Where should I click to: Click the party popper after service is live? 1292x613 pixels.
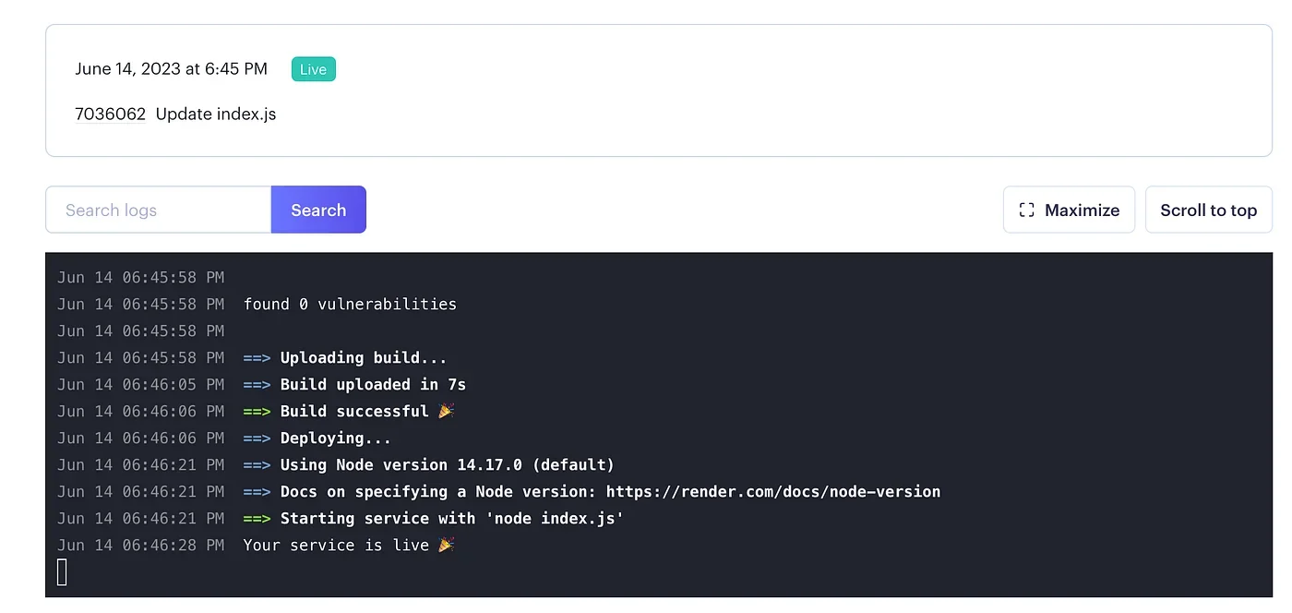pos(446,545)
